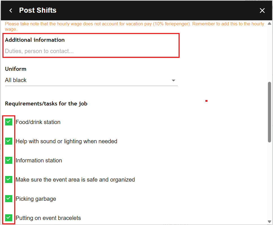Uncheck the Information station checkbox
The height and width of the screenshot is (225, 273).
pos(9,160)
